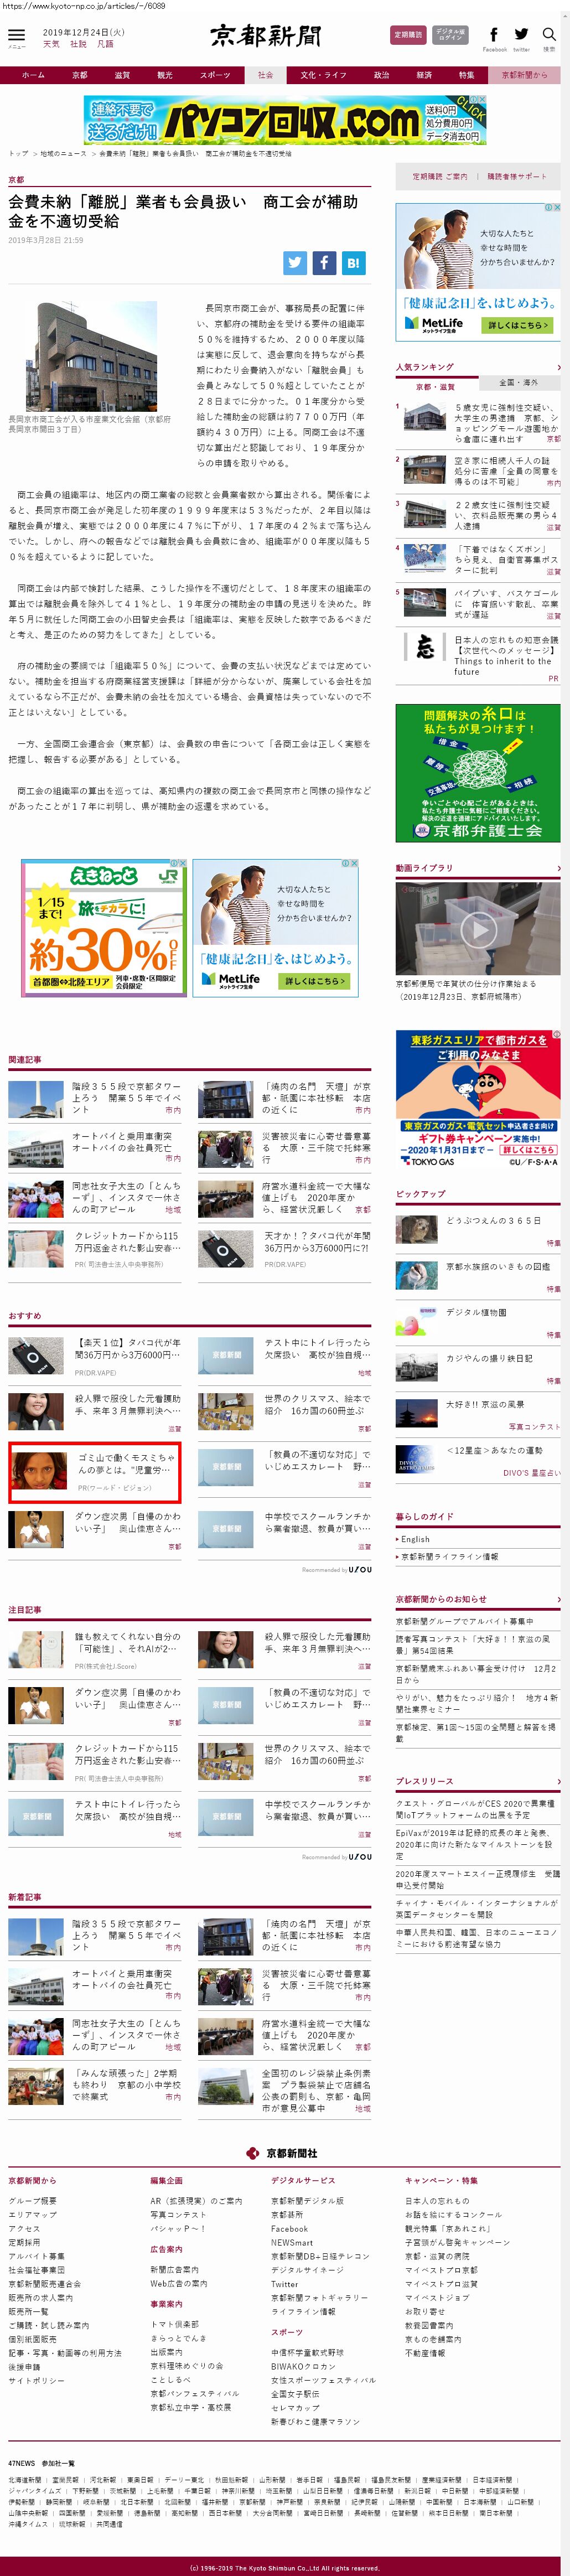570x2576 pixels.
Task: Open the English link in guide
Action: coord(415,1539)
